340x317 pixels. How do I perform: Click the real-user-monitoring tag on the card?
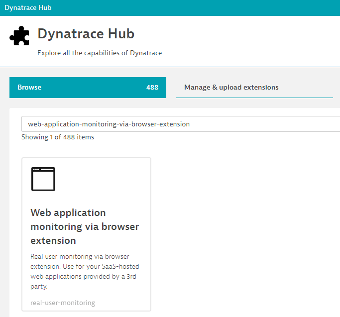click(59, 303)
